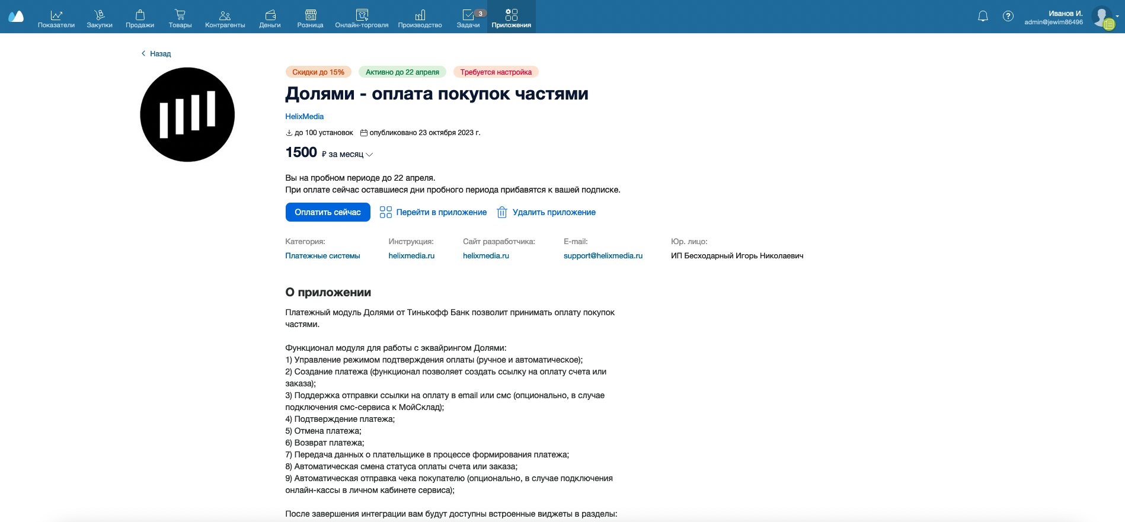Viewport: 1125px width, 522px height.
Task: Click the trash bin icon
Action: click(x=502, y=212)
